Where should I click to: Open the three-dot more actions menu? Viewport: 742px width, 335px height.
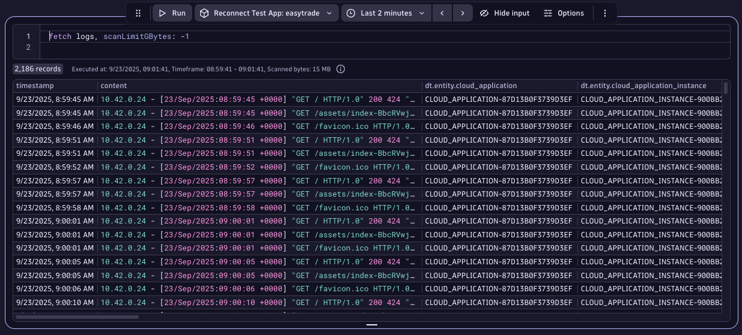click(604, 13)
